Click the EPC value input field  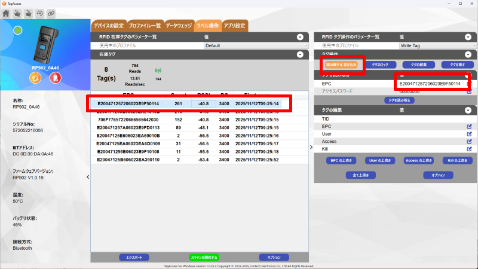(x=429, y=84)
